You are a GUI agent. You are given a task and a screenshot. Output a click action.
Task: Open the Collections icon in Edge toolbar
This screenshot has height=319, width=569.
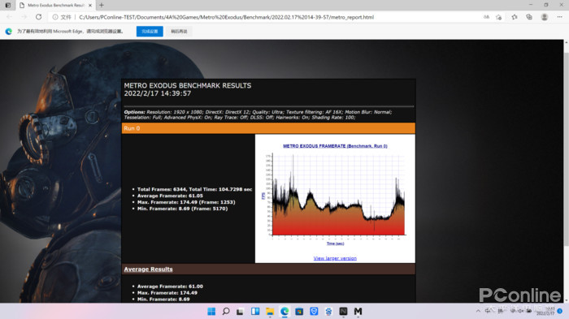click(x=529, y=17)
